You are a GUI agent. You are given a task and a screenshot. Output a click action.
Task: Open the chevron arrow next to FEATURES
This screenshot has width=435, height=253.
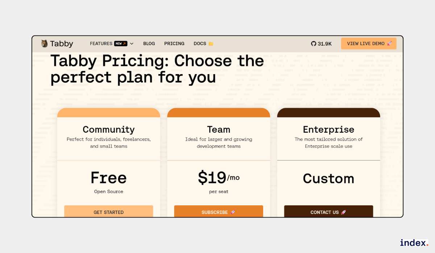132,43
